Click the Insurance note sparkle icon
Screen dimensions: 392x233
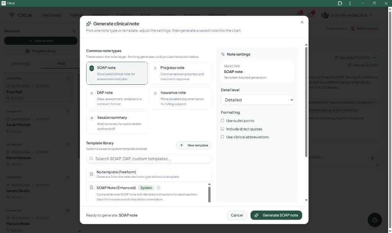pyautogui.click(x=155, y=93)
